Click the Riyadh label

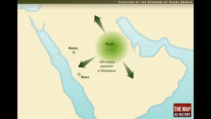pos(110,44)
